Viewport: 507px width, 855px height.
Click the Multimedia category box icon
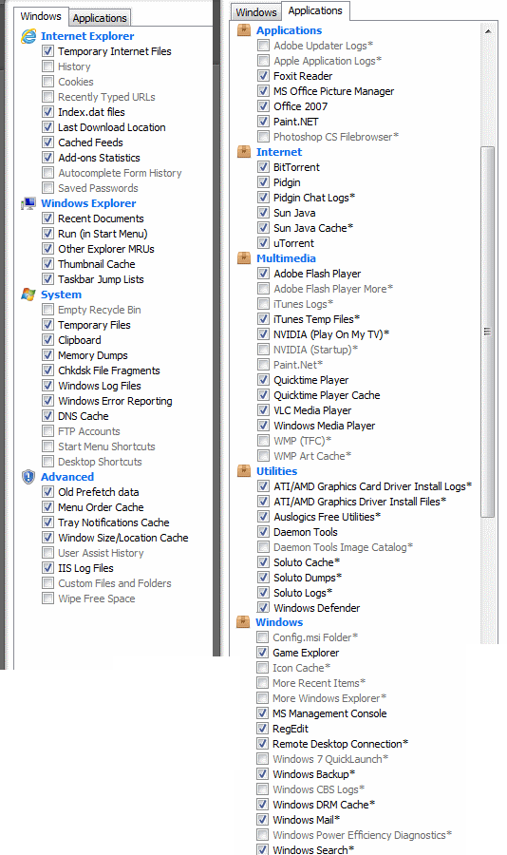pos(244,258)
